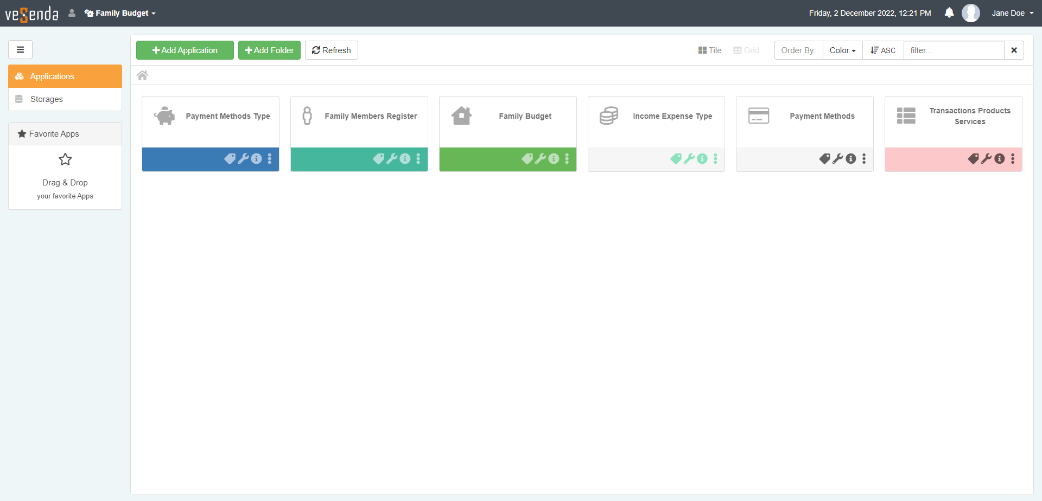Click the piggy bank Payment Methods Type icon
This screenshot has height=501, width=1042.
164,116
